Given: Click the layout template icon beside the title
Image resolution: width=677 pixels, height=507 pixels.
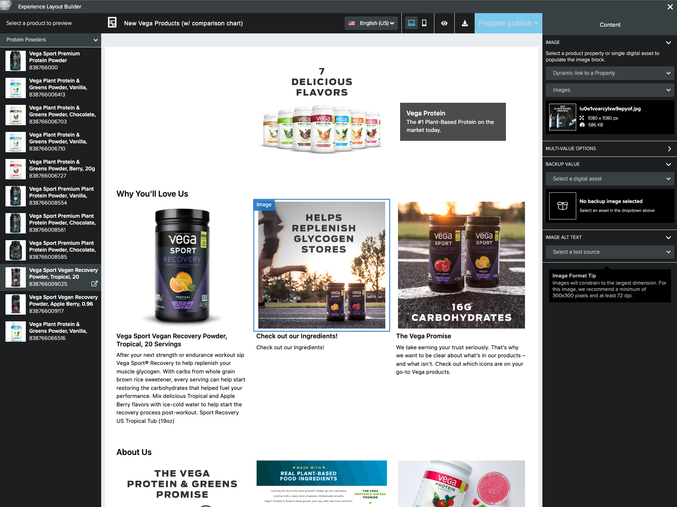Looking at the screenshot, I should 112,23.
